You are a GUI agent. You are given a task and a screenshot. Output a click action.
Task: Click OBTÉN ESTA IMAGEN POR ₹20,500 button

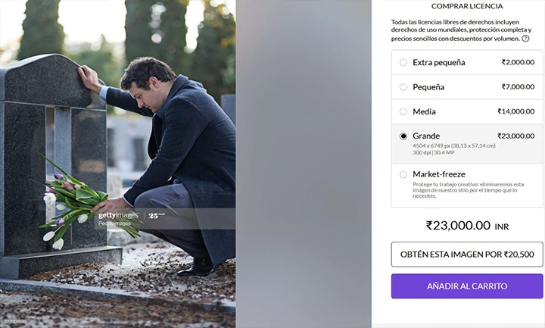tap(467, 255)
